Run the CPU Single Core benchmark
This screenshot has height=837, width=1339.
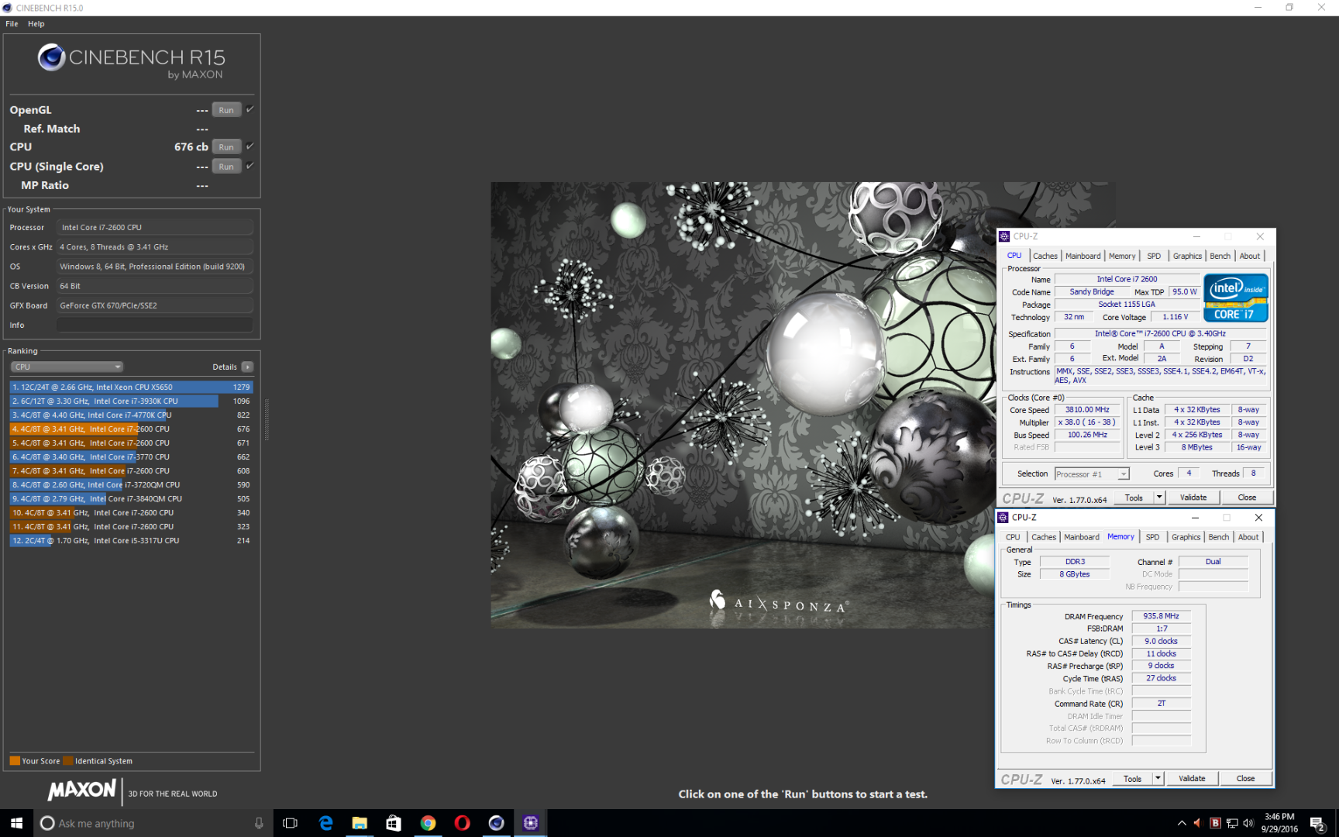tap(226, 166)
